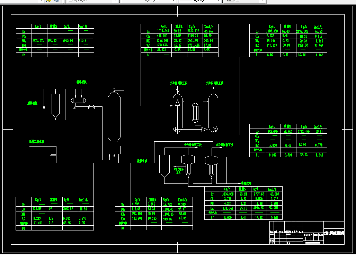Viewport: 356px width, 255px height.
Task: Select cell value 3685.80 in the top-left table
Action: 68,40
